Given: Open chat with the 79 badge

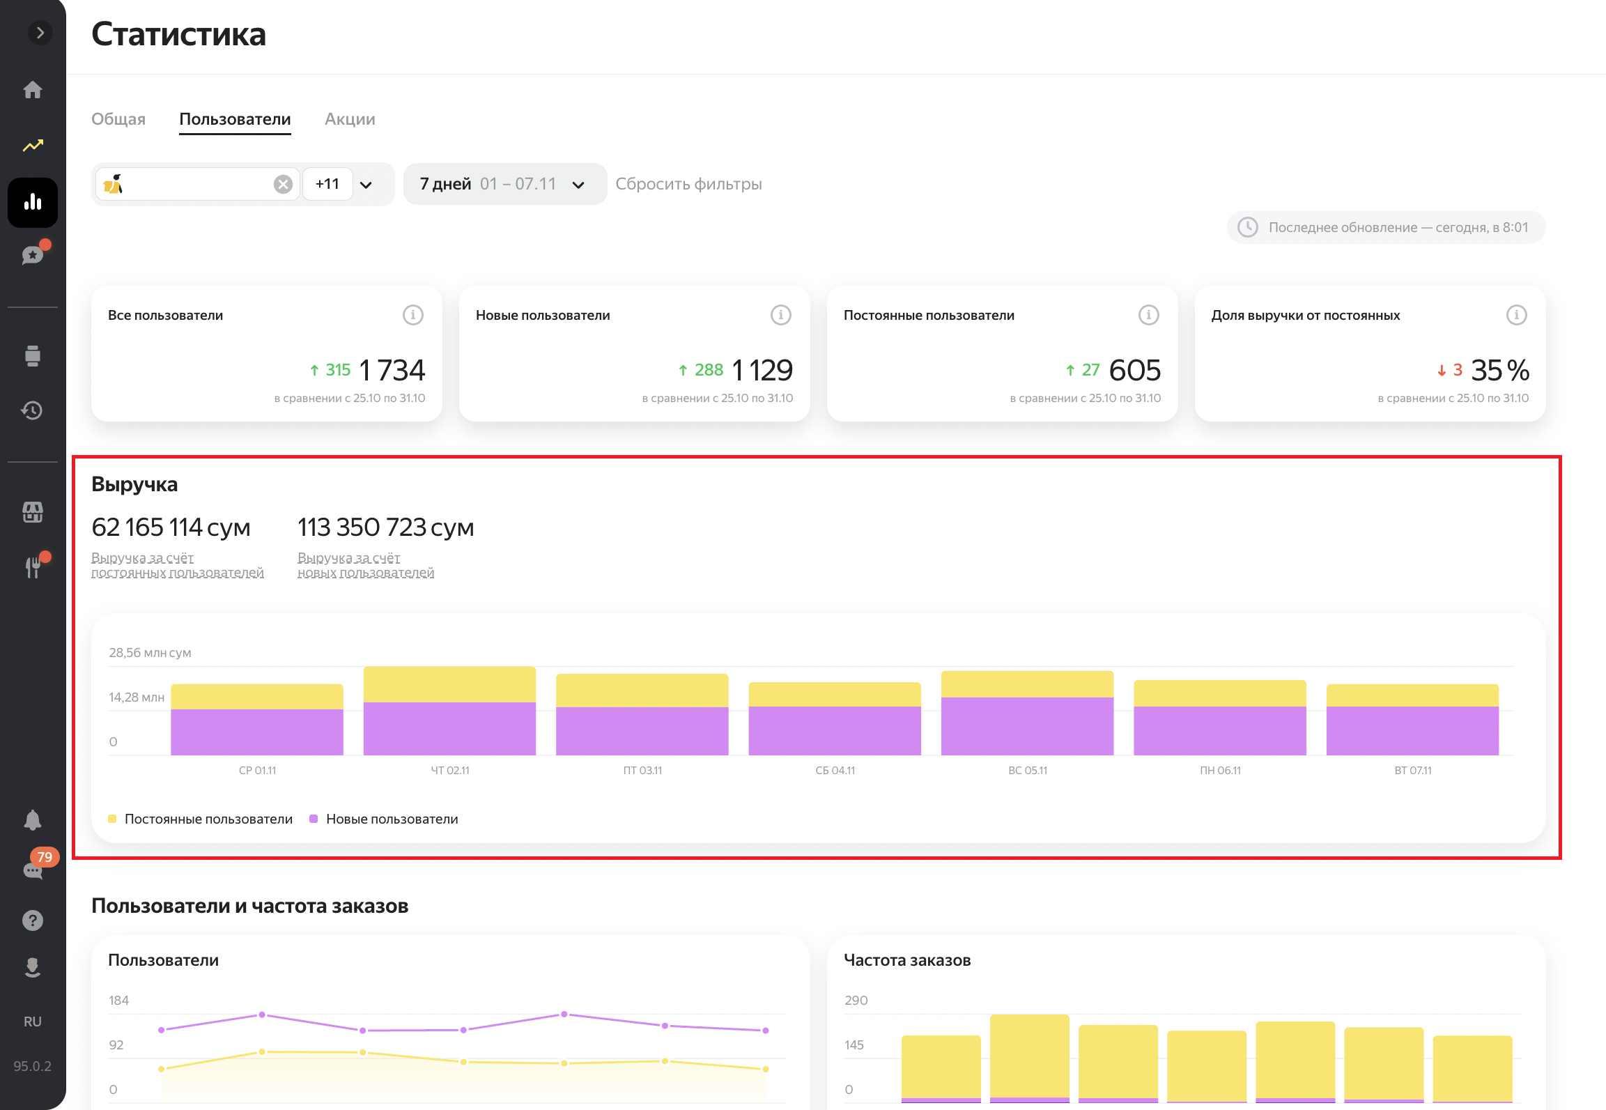Looking at the screenshot, I should [33, 870].
